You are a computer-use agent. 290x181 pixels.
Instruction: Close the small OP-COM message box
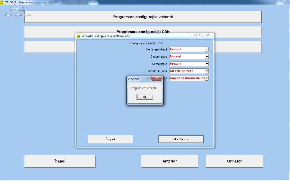pos(157,78)
